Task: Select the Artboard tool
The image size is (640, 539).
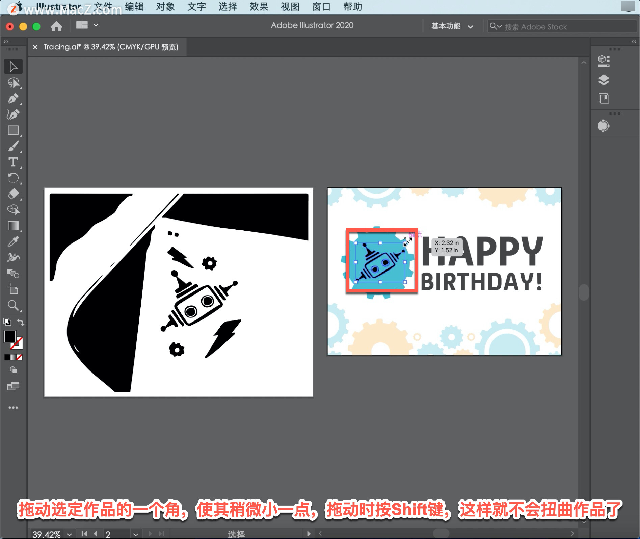Action: (13, 289)
